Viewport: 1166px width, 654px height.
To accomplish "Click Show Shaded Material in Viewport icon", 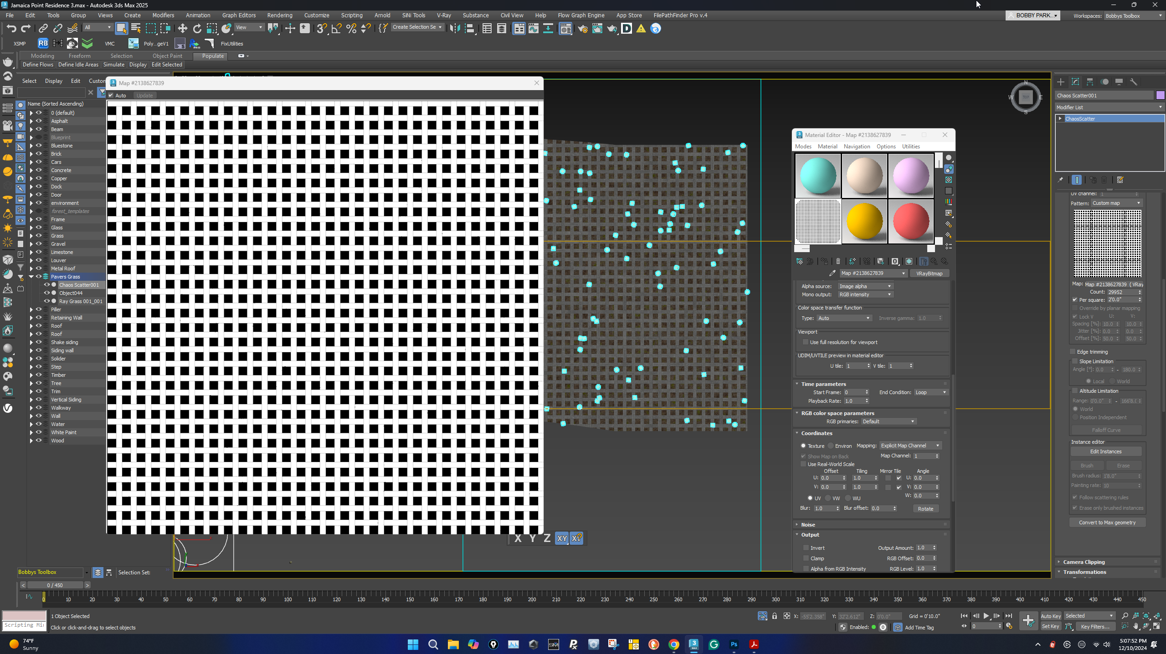I will (909, 261).
